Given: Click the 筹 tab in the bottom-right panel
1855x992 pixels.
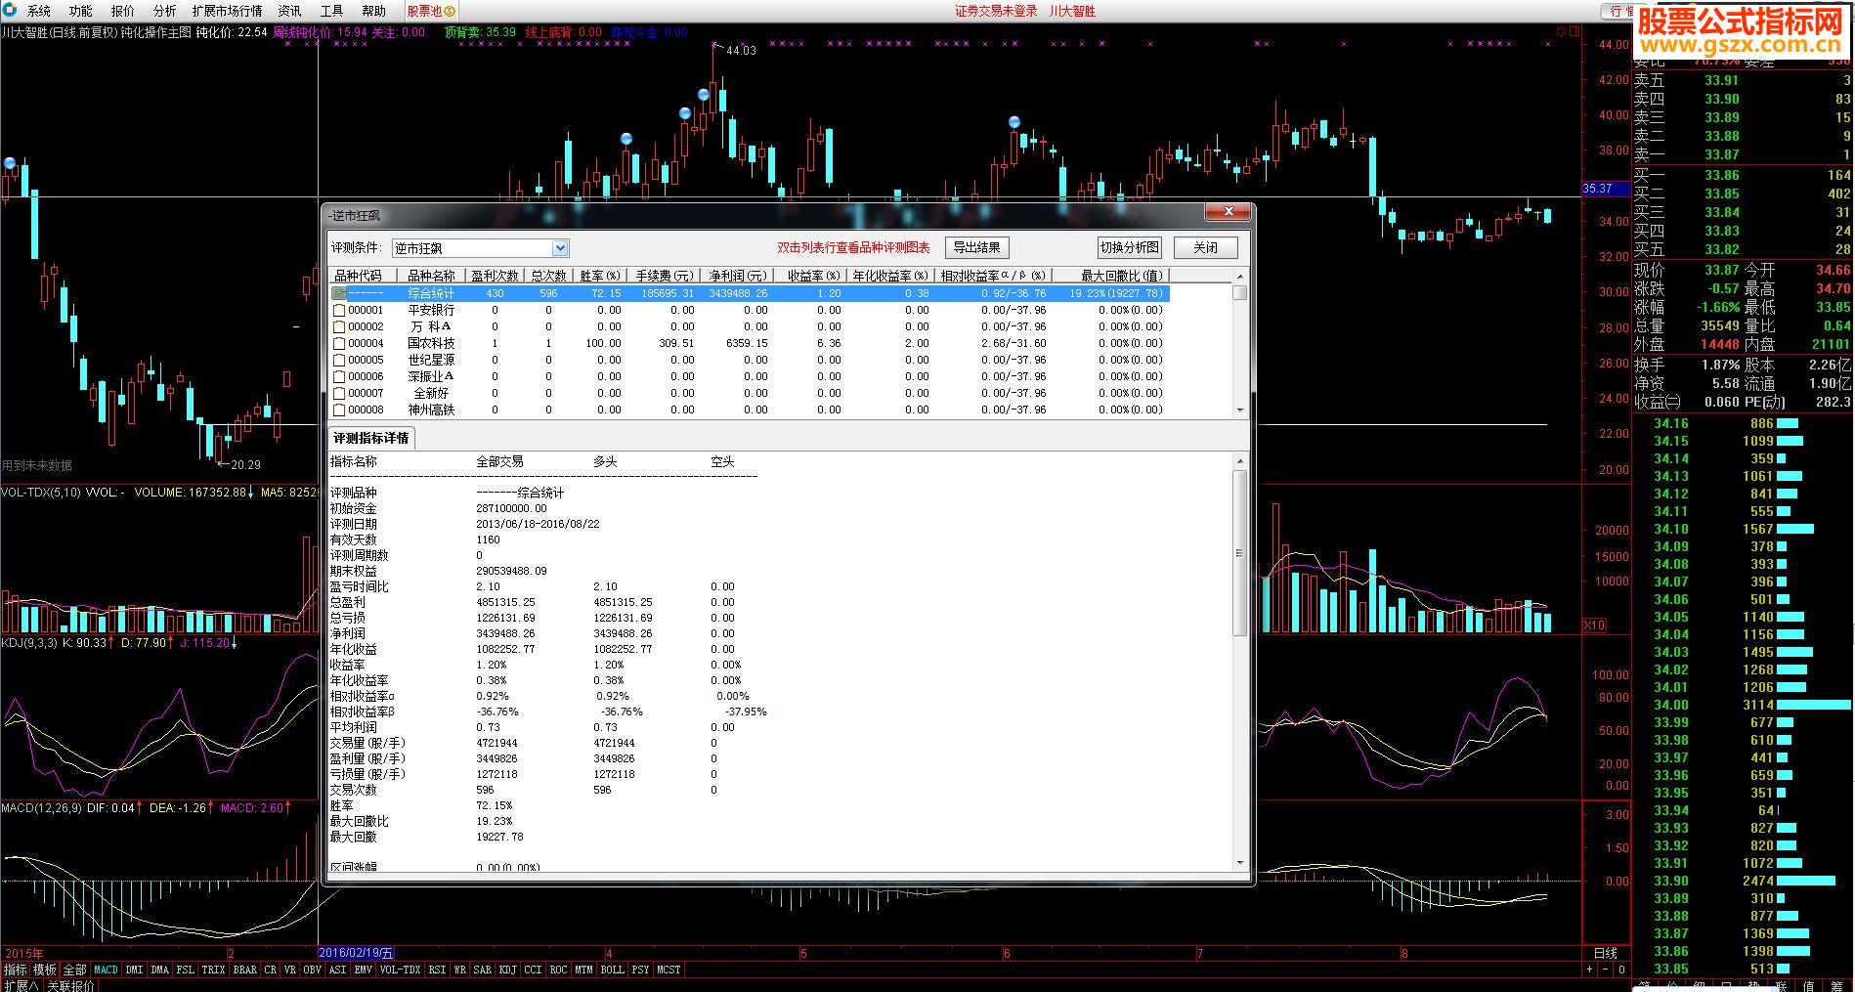Looking at the screenshot, I should click(x=1835, y=986).
